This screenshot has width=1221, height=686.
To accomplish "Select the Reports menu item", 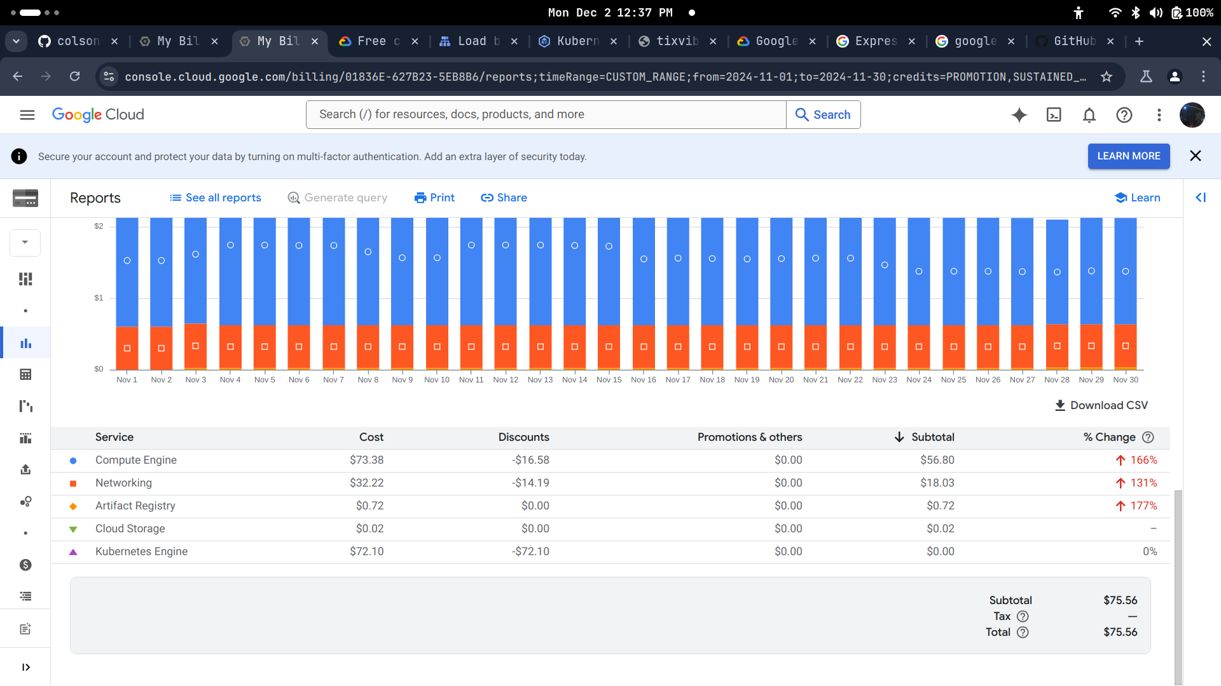I will (x=26, y=342).
